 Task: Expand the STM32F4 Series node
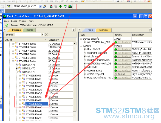[13, 47]
